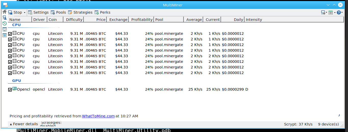Screen dimensions: 348x132
Task: Open the Perks dialog
Action: (x=102, y=12)
